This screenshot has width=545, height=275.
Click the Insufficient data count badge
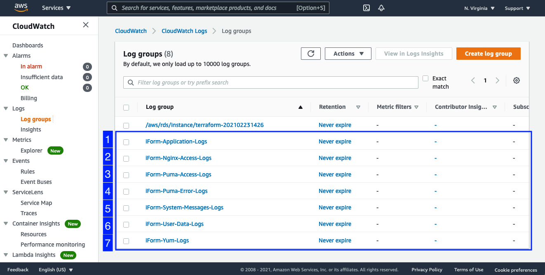pyautogui.click(x=87, y=77)
